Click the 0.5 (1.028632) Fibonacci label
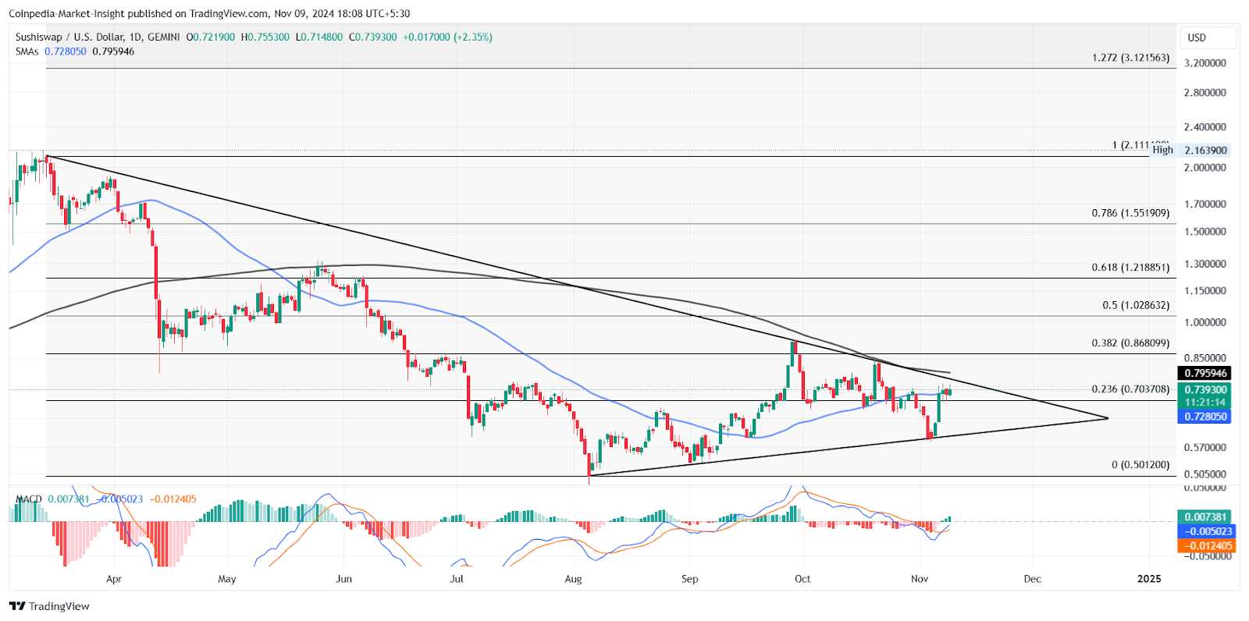 click(x=1137, y=305)
